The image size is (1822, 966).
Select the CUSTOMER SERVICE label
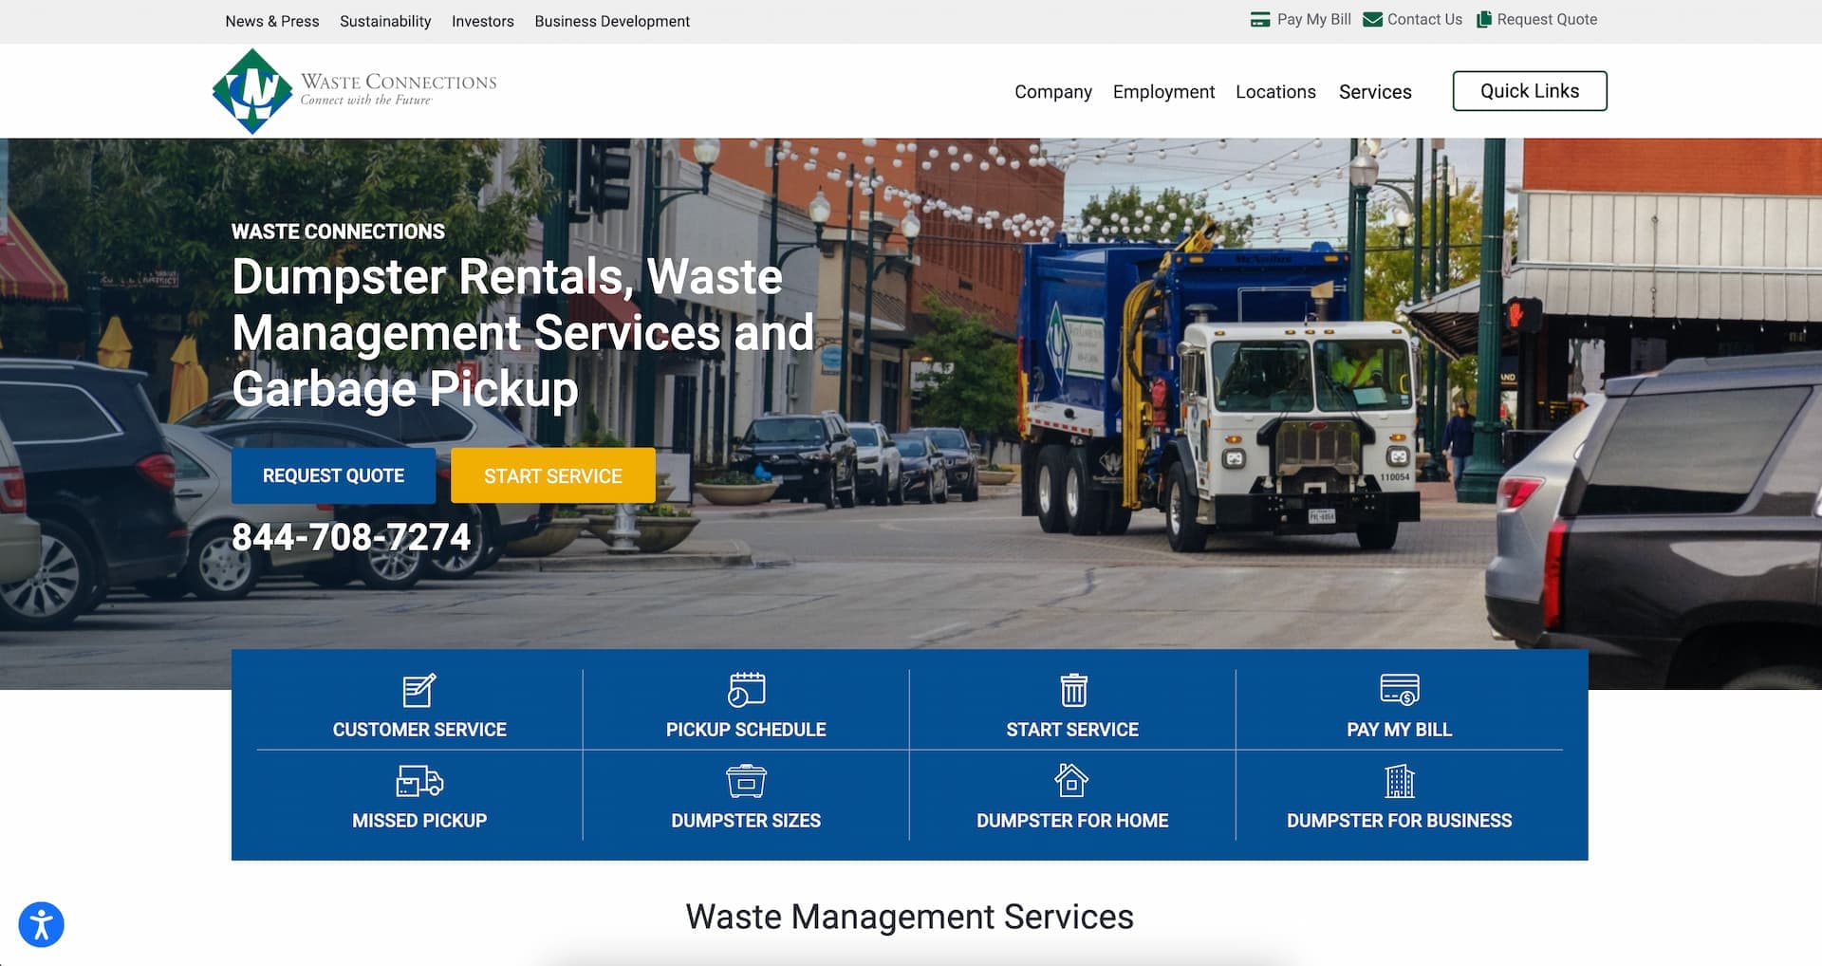click(419, 730)
